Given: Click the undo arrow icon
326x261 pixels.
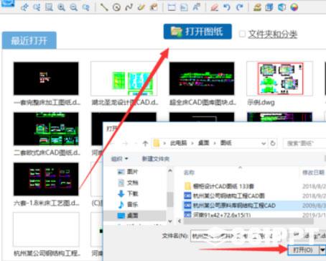Looking at the screenshot, I should click(x=227, y=7).
